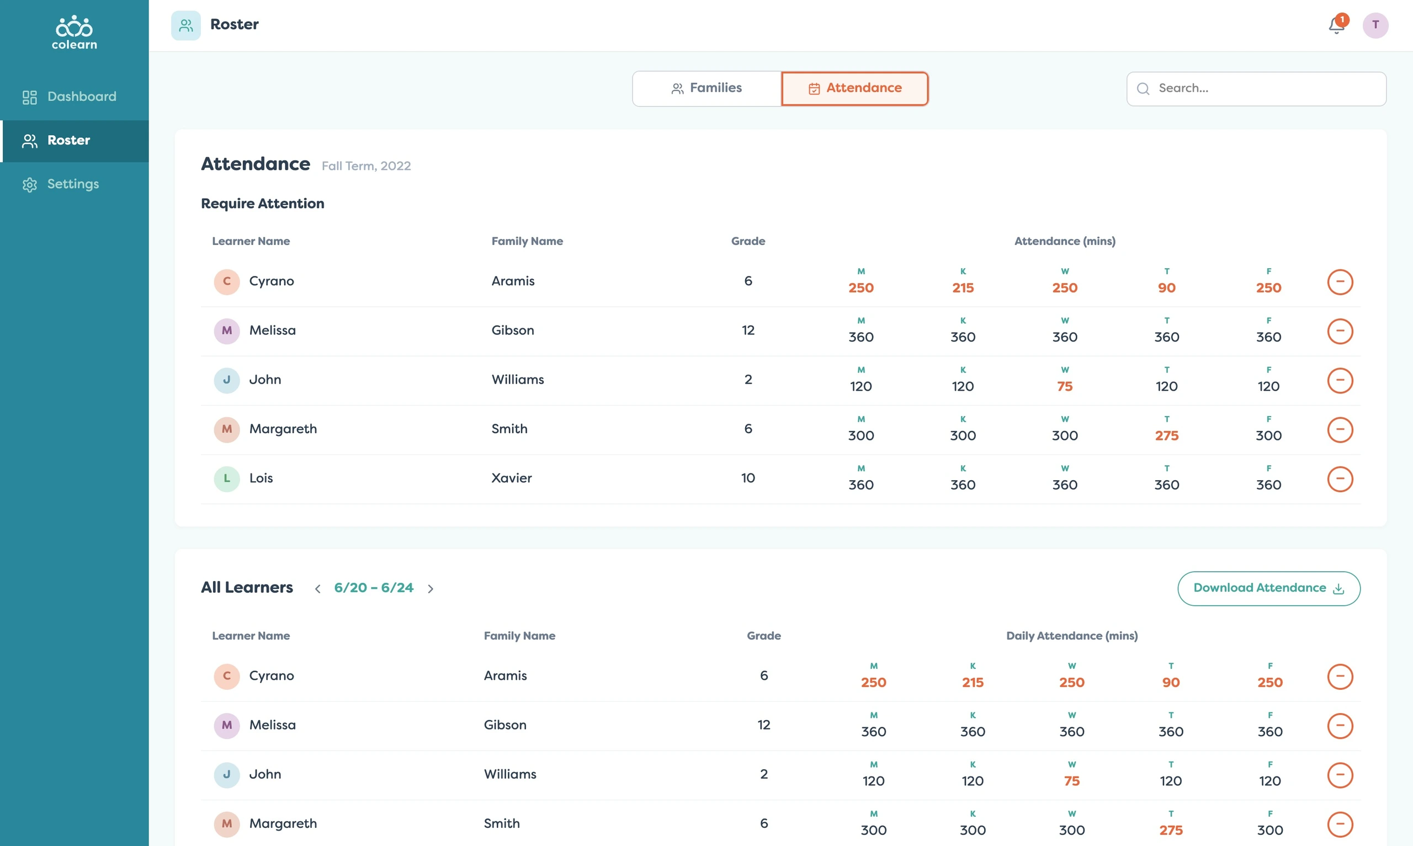Click minus icon for Melissa in All Learners

pos(1340,726)
